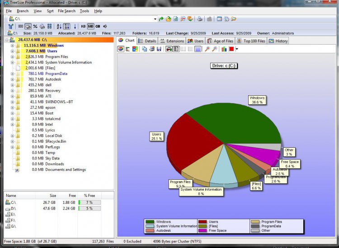The width and height of the screenshot is (339, 248).
Task: Toggle the percent display mode
Action: coord(35,26)
